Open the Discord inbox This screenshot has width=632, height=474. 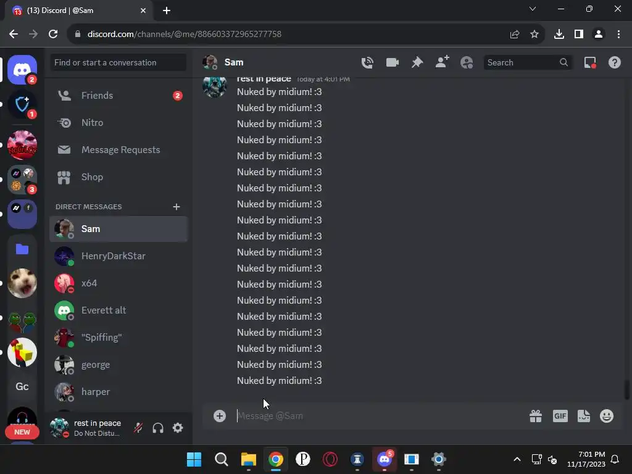(590, 62)
